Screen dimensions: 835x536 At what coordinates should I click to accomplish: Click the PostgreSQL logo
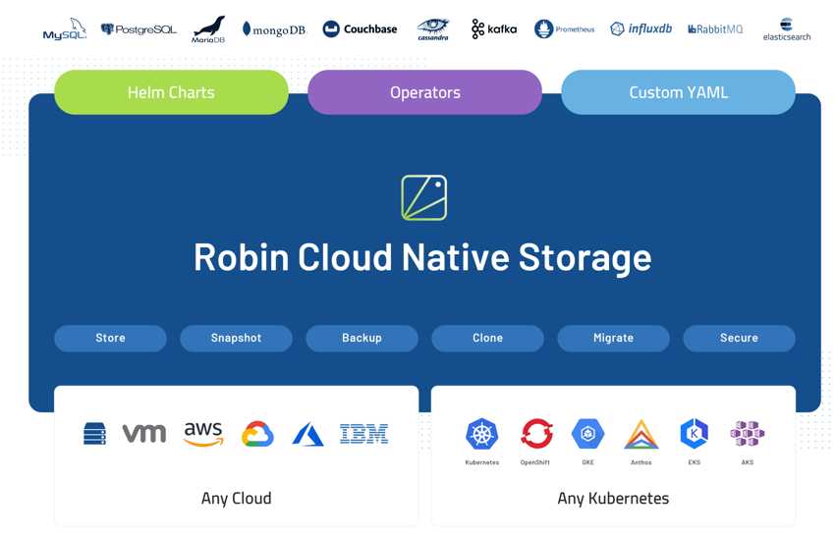[139, 29]
